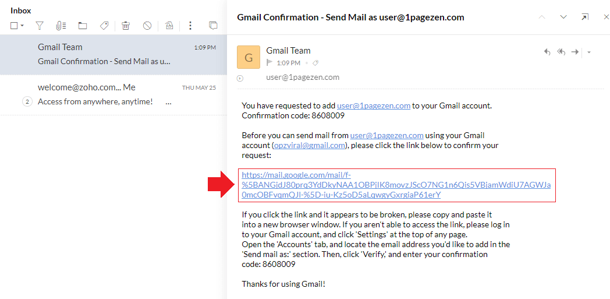The height and width of the screenshot is (299, 610).
Task: Open email in new window icon
Action: (585, 17)
